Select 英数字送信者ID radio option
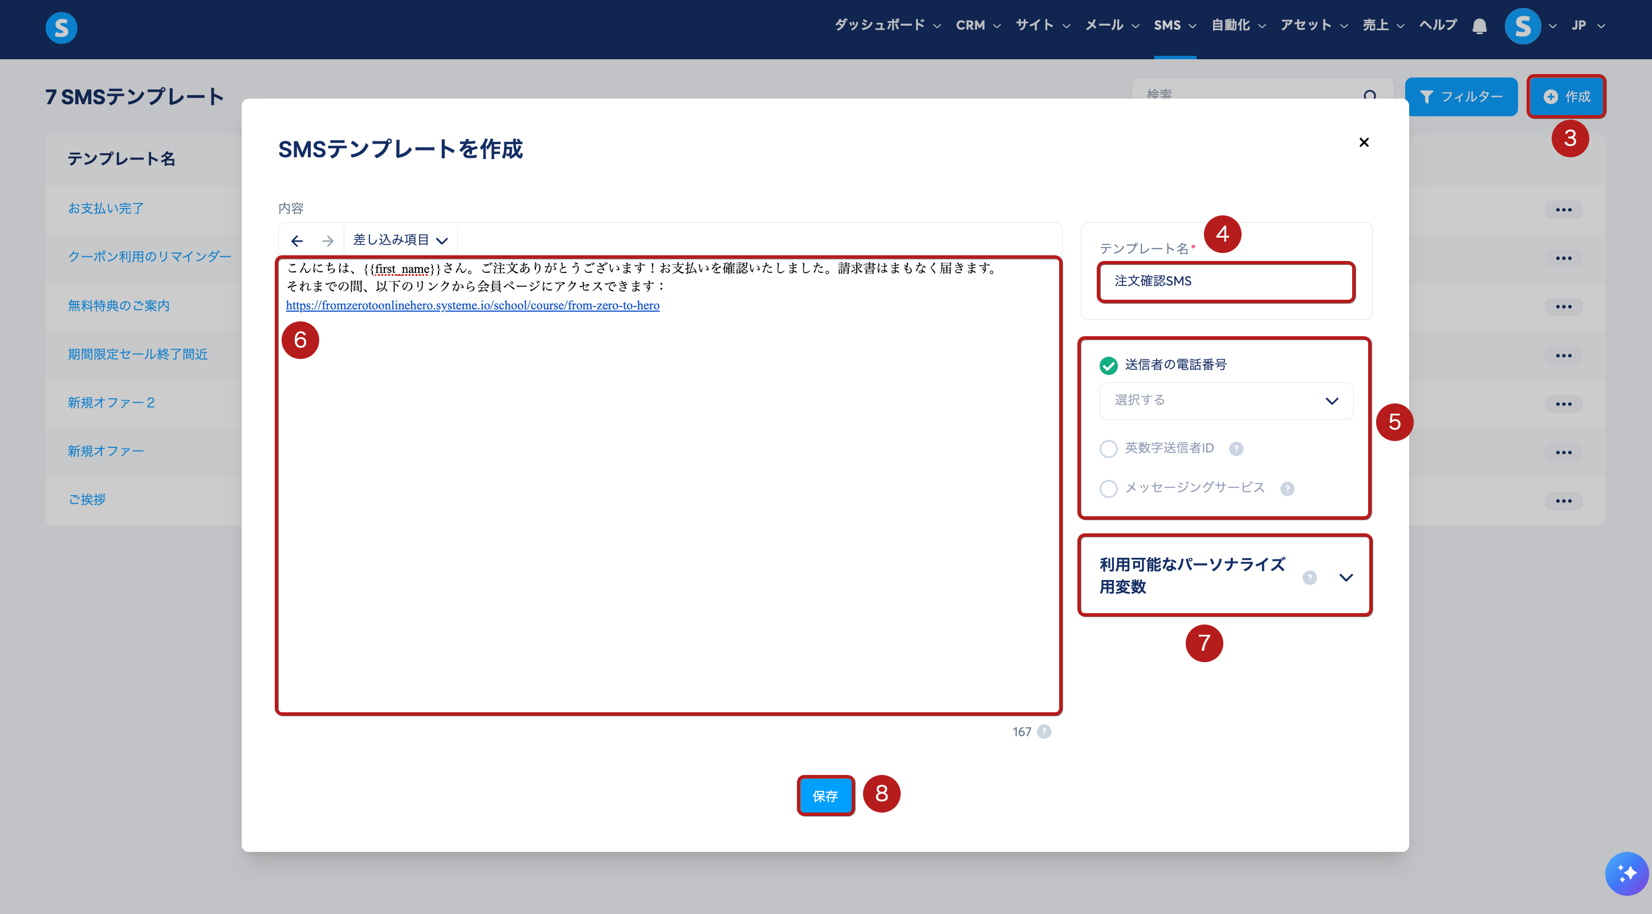 point(1108,448)
